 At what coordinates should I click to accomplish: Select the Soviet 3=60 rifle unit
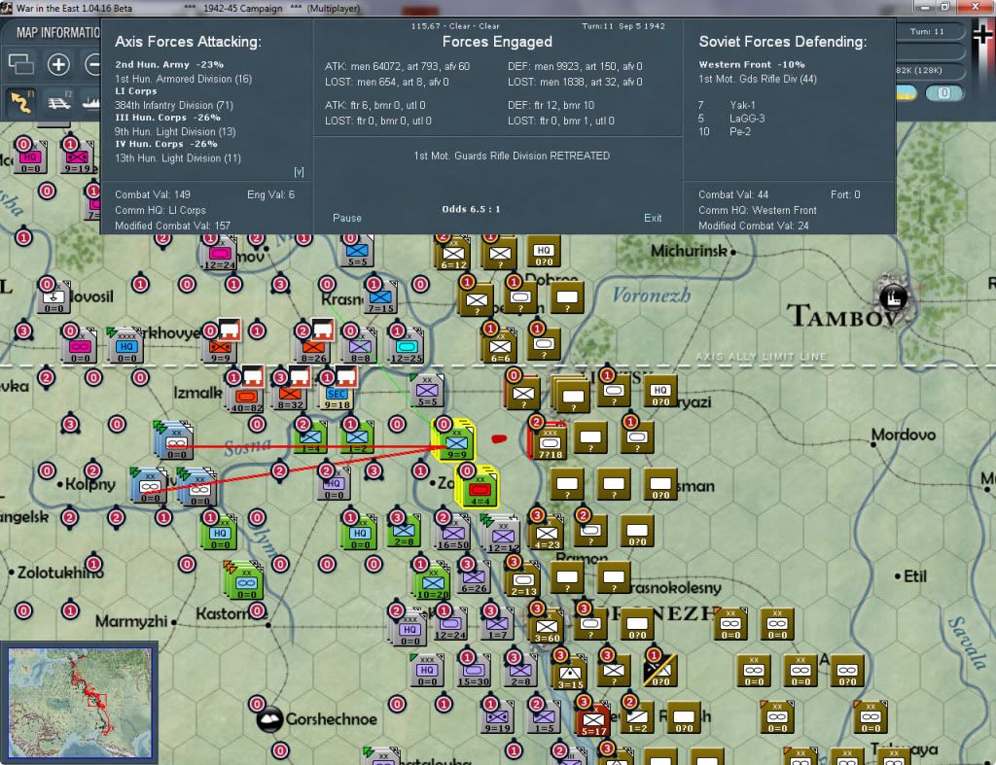click(x=547, y=627)
